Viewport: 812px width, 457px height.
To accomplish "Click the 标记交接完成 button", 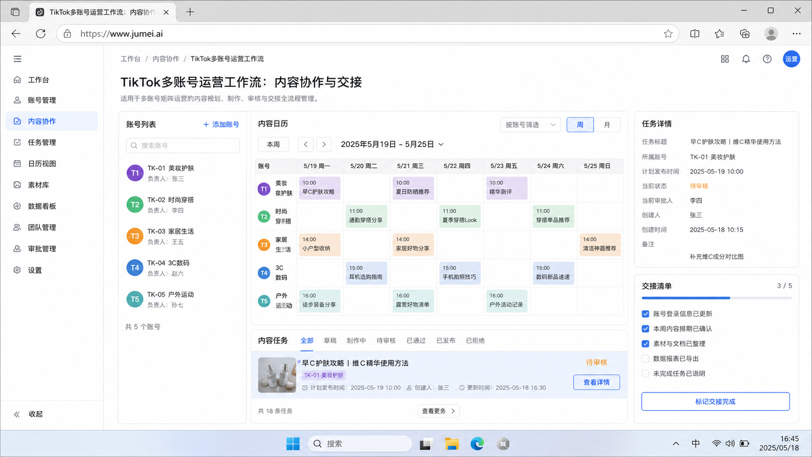I will [x=715, y=402].
